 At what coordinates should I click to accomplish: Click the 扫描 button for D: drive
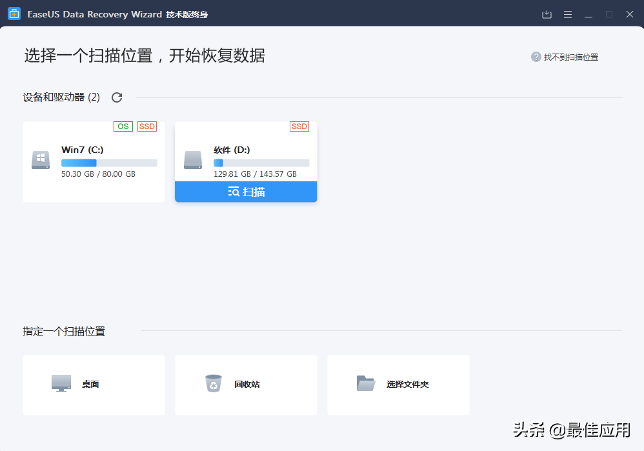pos(246,192)
